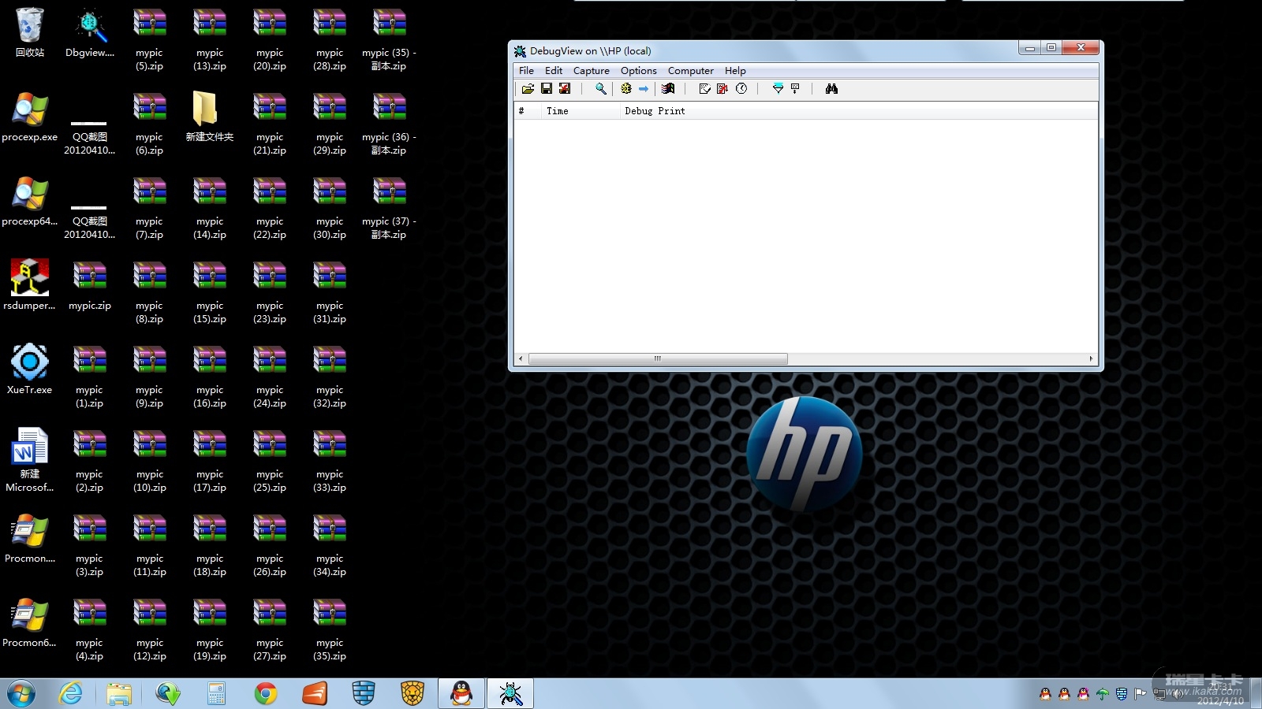
Task: Toggle Capture Kernel gear icon
Action: [x=626, y=89]
